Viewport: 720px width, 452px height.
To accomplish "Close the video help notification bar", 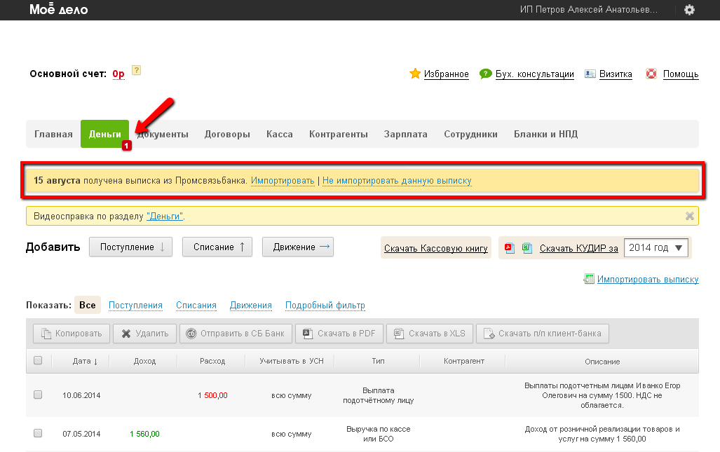I will (689, 216).
